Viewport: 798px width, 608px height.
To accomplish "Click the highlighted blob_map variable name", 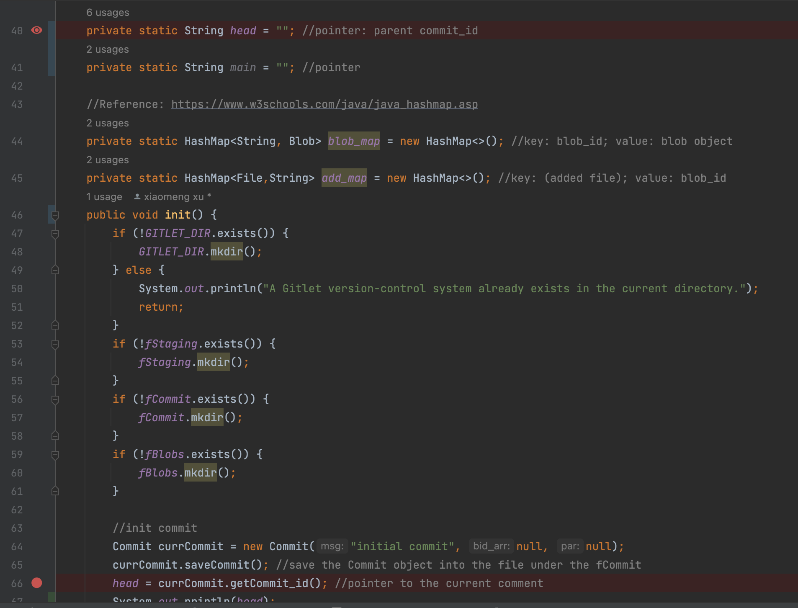I will pyautogui.click(x=354, y=141).
